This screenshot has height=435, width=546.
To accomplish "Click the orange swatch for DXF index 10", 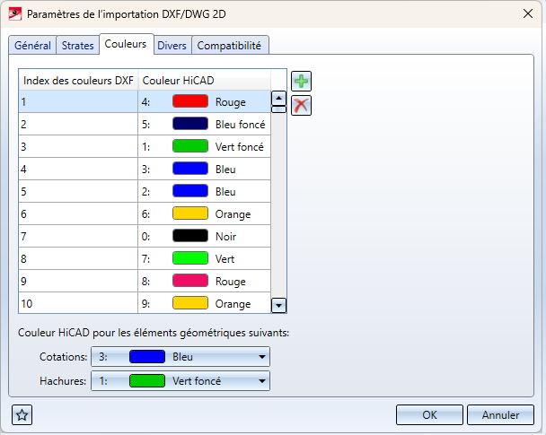I will click(190, 303).
